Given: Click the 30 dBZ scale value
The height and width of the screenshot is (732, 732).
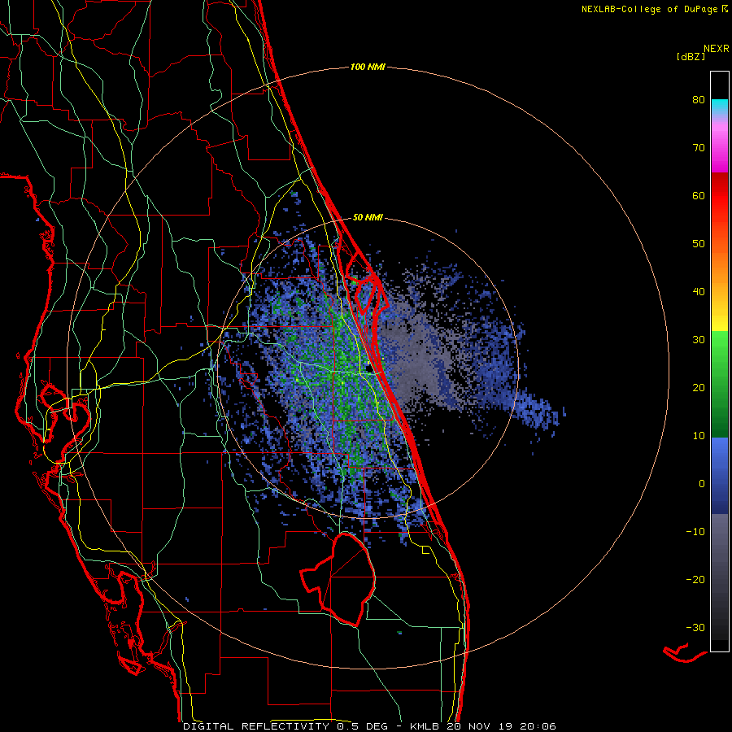Looking at the screenshot, I should (699, 340).
